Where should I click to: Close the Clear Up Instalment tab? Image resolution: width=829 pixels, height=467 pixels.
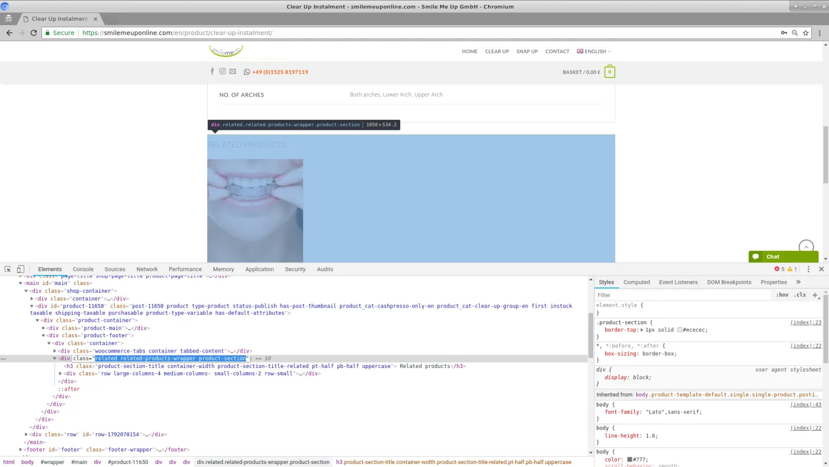point(95,19)
